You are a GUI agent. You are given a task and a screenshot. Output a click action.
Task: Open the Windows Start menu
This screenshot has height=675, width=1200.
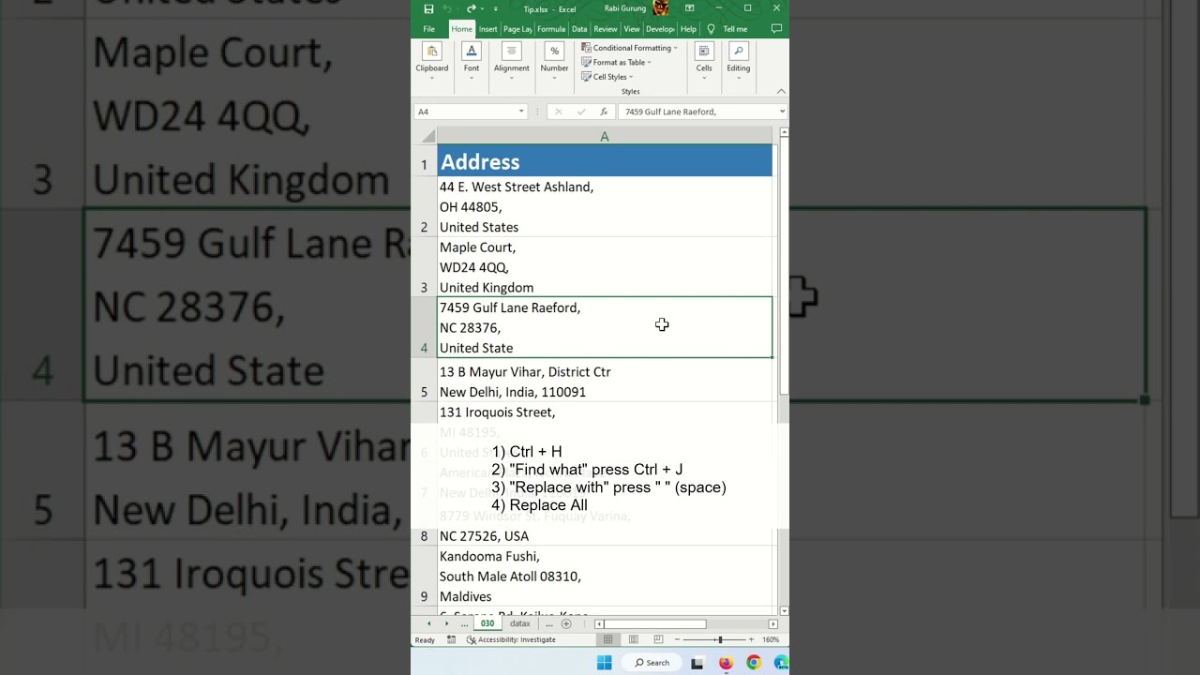click(605, 663)
